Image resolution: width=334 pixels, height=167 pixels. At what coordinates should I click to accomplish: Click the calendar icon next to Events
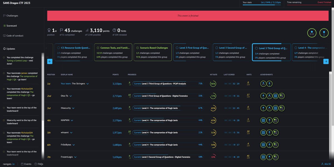point(22,164)
